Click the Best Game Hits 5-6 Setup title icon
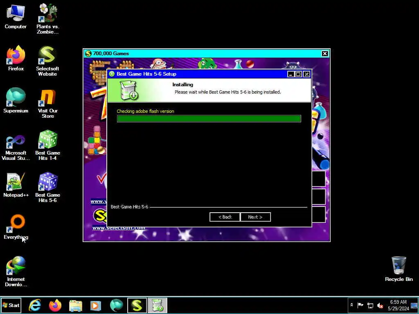The height and width of the screenshot is (314, 419). click(112, 74)
